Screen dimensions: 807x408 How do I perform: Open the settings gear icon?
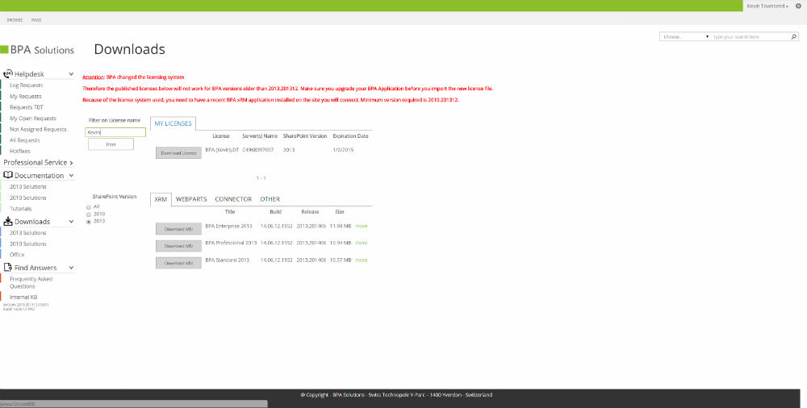[x=798, y=6]
